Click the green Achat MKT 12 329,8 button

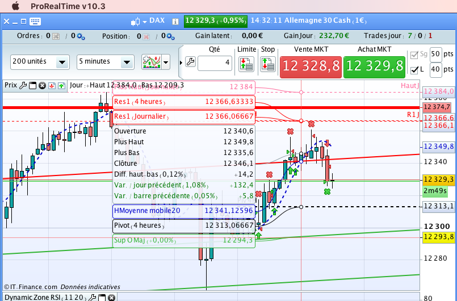coord(375,67)
